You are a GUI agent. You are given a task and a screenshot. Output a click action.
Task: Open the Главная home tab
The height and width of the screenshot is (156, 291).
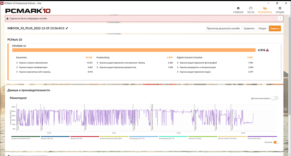[x=238, y=10]
